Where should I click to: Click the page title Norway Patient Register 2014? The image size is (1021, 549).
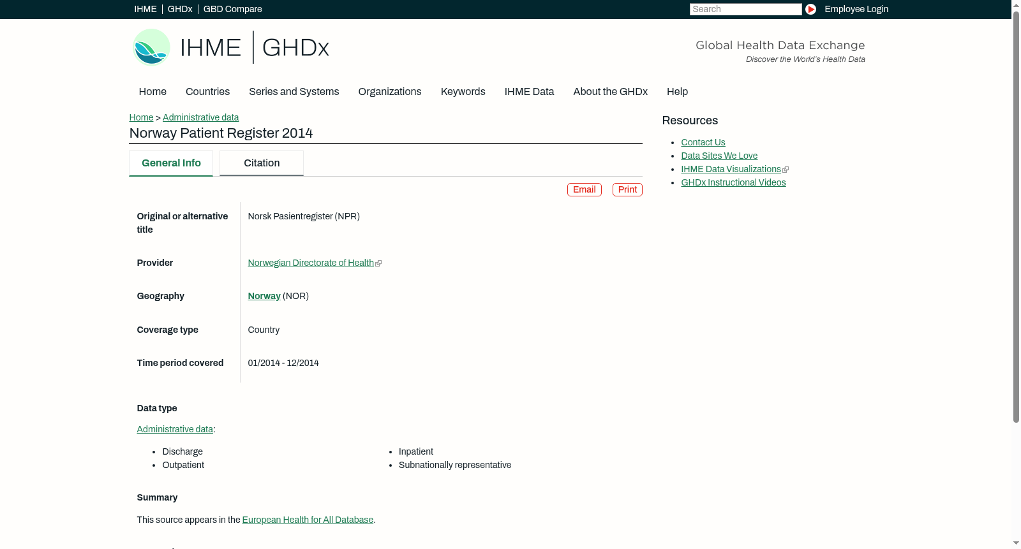point(221,133)
